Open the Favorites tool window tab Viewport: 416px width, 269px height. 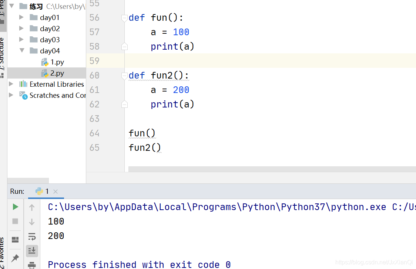tap(2, 253)
